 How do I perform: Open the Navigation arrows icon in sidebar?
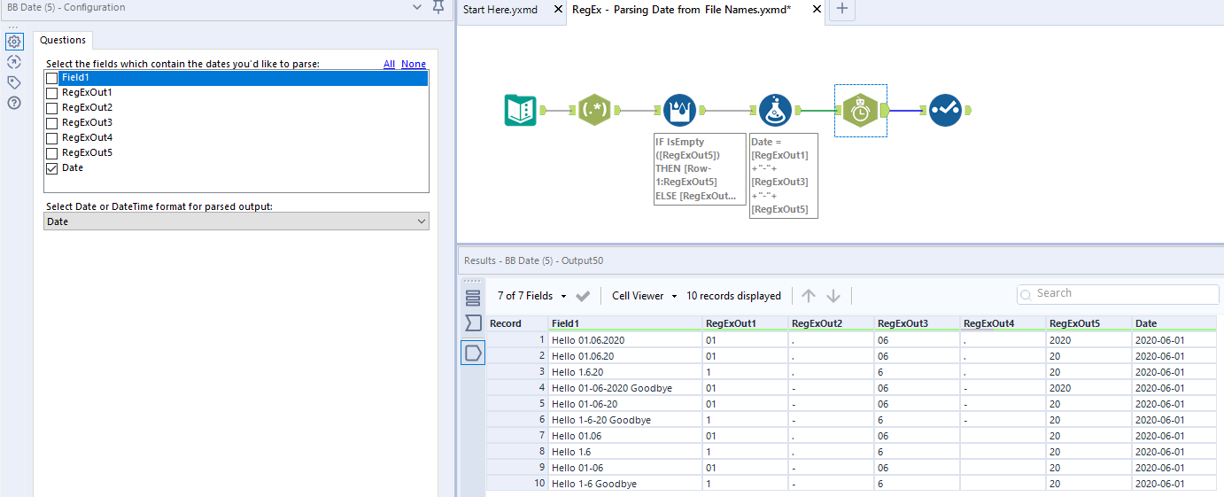coord(14,62)
